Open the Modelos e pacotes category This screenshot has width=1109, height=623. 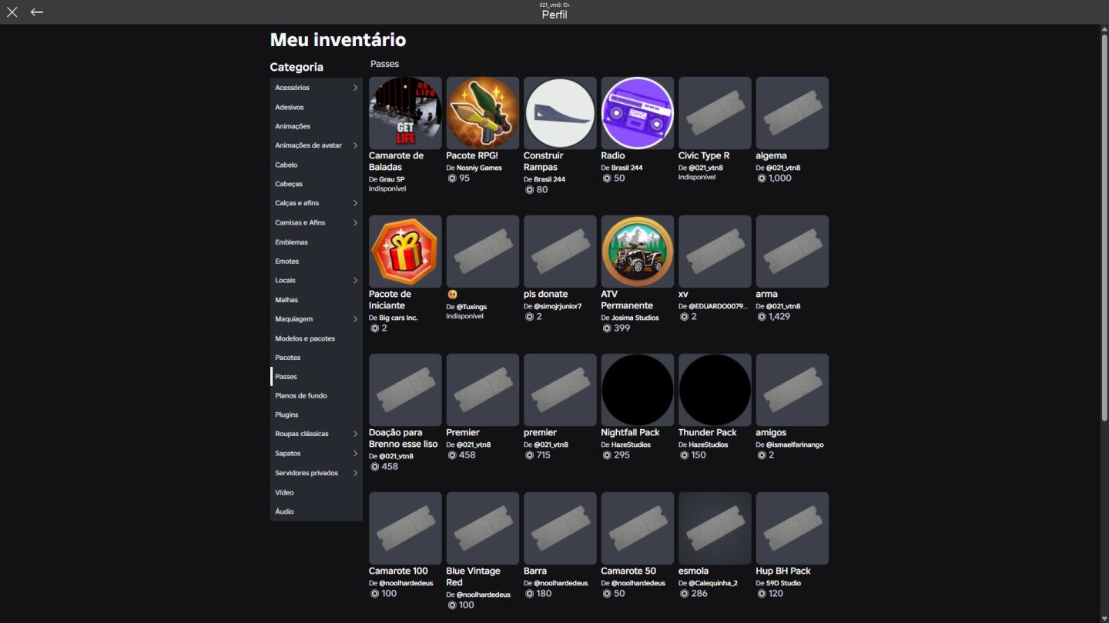[x=317, y=338]
